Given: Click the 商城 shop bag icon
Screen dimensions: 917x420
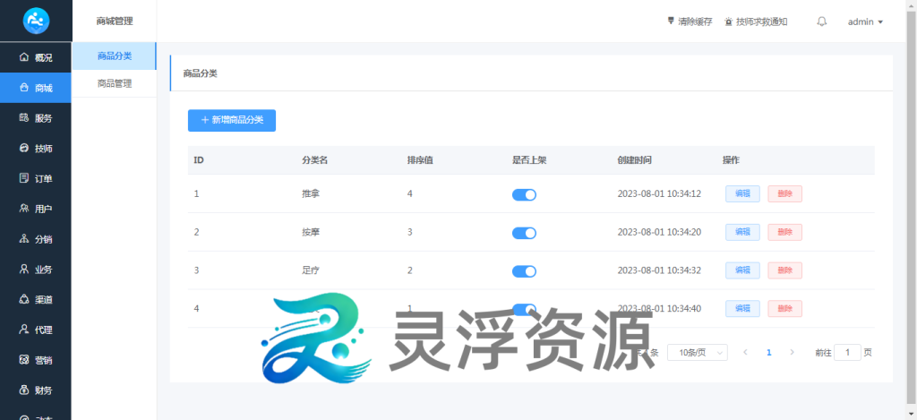Looking at the screenshot, I should coord(24,88).
